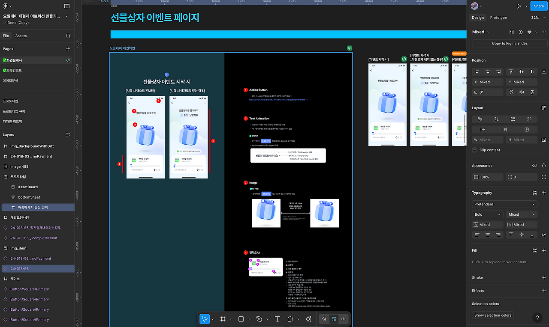The height and width of the screenshot is (327, 549).
Task: Click the Auto layout grid icon near Mixed
Action: [x=511, y=32]
